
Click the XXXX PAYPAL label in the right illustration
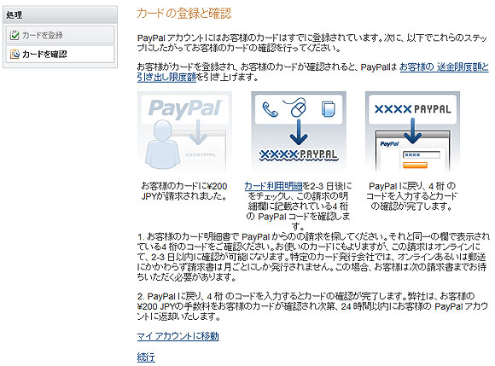pyautogui.click(x=412, y=109)
